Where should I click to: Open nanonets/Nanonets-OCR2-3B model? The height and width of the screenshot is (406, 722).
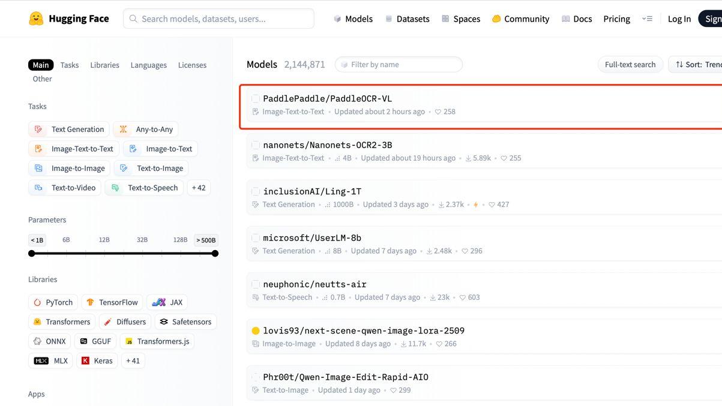pyautogui.click(x=327, y=145)
